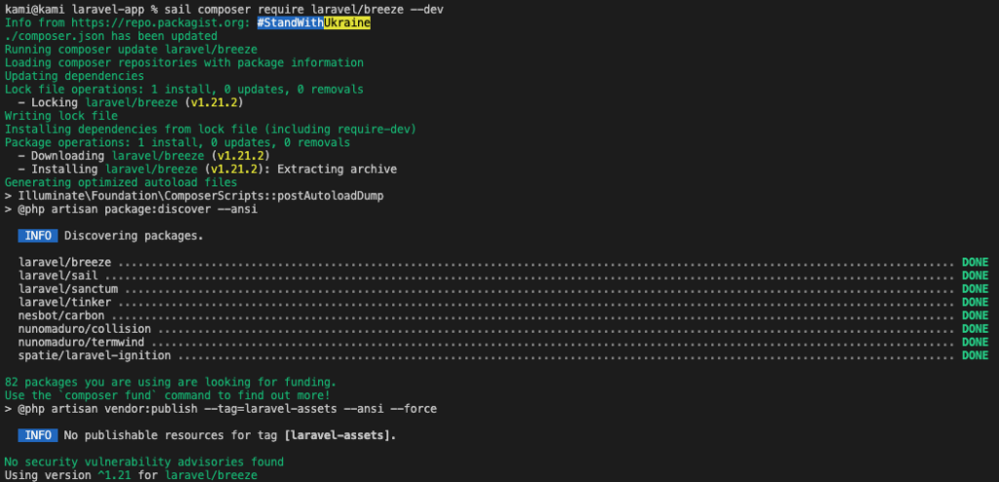Click the DONE status for spatie/laravel-ignition
The image size is (999, 482).
click(x=975, y=356)
